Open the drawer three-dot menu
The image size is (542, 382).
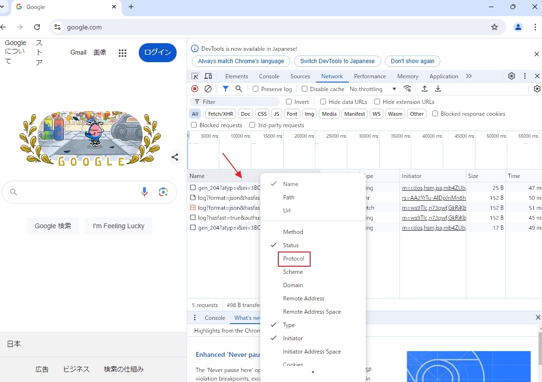click(195, 317)
